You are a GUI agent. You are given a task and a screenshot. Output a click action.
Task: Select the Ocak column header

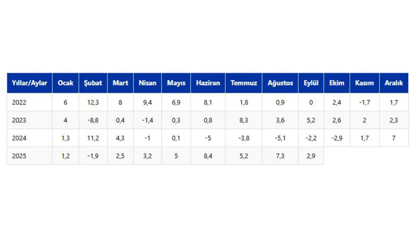click(65, 83)
